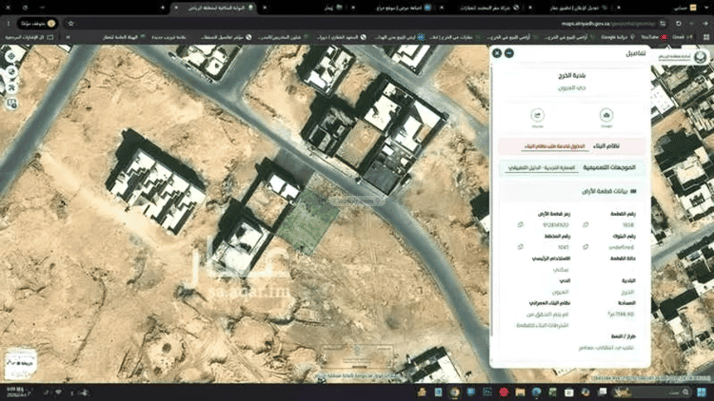Click the paused profile chip in toolbar
The image size is (714, 401).
(x=38, y=23)
